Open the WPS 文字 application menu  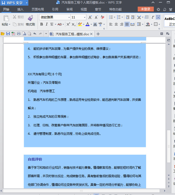pyautogui.click(x=14, y=3)
